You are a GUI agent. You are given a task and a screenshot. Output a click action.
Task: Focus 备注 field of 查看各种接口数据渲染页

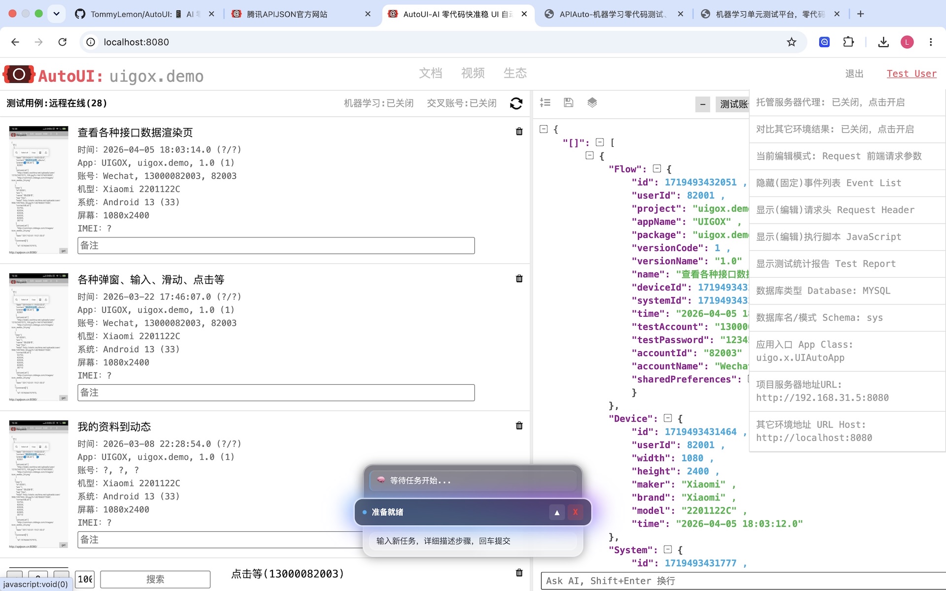tap(276, 245)
